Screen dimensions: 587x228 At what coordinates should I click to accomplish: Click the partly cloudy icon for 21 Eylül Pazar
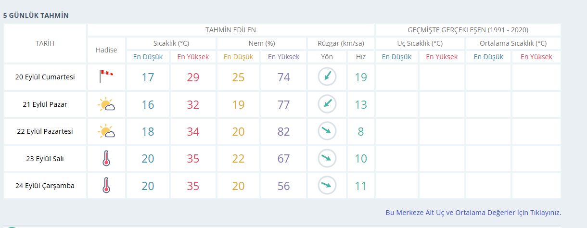click(x=106, y=104)
